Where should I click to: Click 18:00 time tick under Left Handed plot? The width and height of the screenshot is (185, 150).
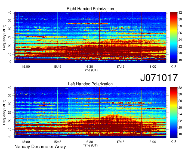coord(152,142)
